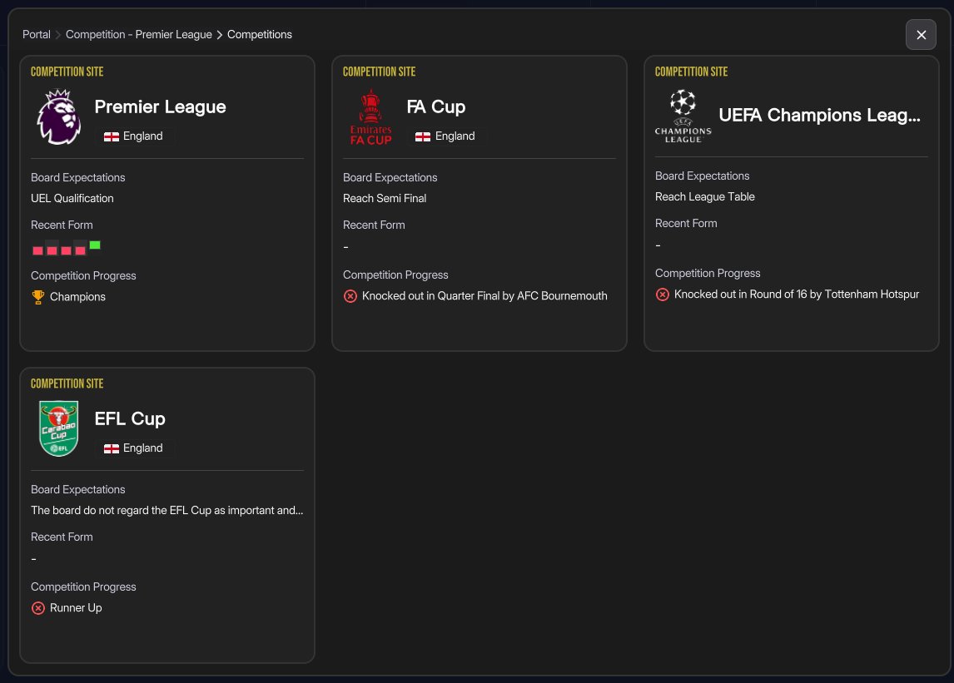
Task: Click the first red loss square in Recent Form
Action: 37,250
